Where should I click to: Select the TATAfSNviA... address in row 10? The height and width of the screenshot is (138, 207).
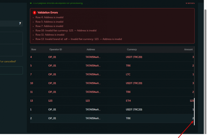tap(93, 83)
